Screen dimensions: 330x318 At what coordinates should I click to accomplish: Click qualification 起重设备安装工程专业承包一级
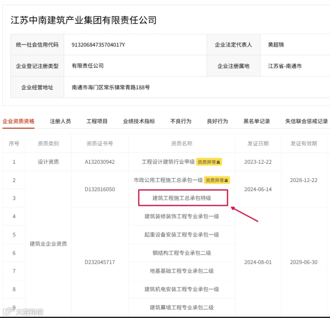[x=182, y=234]
